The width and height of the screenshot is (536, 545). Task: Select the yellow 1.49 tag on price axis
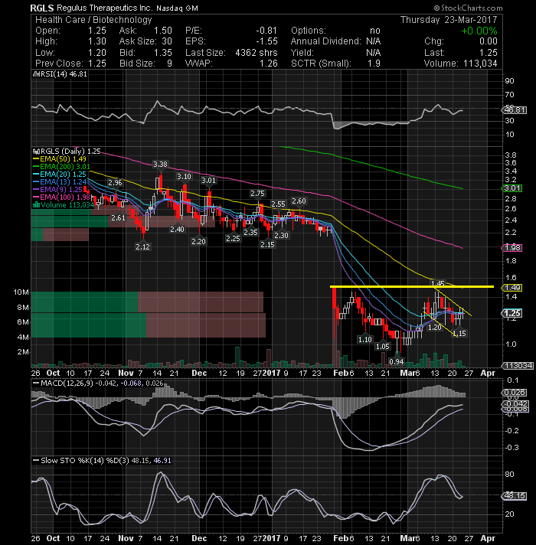(x=512, y=288)
